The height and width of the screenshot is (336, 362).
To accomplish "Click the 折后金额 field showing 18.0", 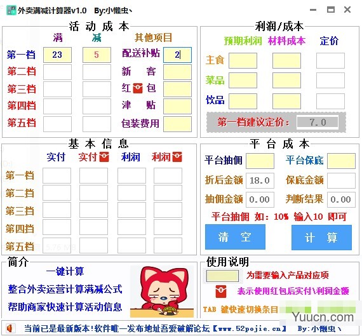I will [x=260, y=180].
